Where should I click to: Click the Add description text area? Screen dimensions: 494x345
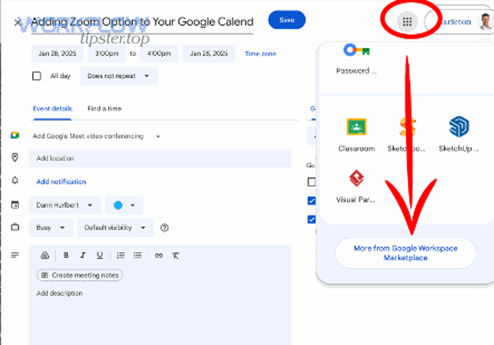tap(160, 293)
